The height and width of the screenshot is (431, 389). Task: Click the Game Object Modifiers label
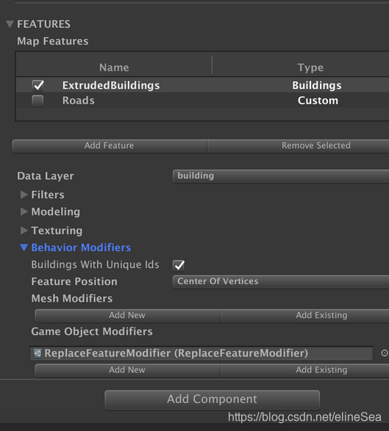click(92, 331)
